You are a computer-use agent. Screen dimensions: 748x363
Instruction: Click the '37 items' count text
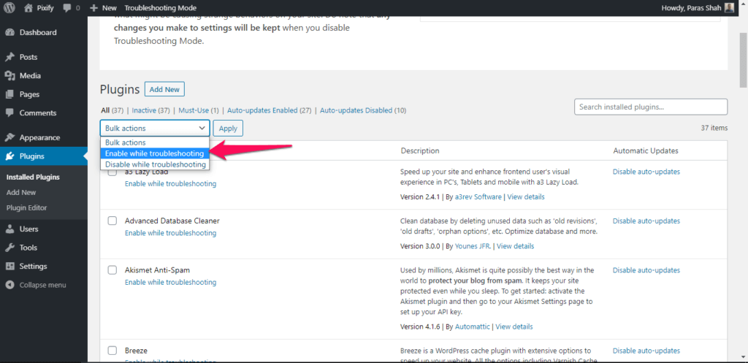tap(714, 128)
